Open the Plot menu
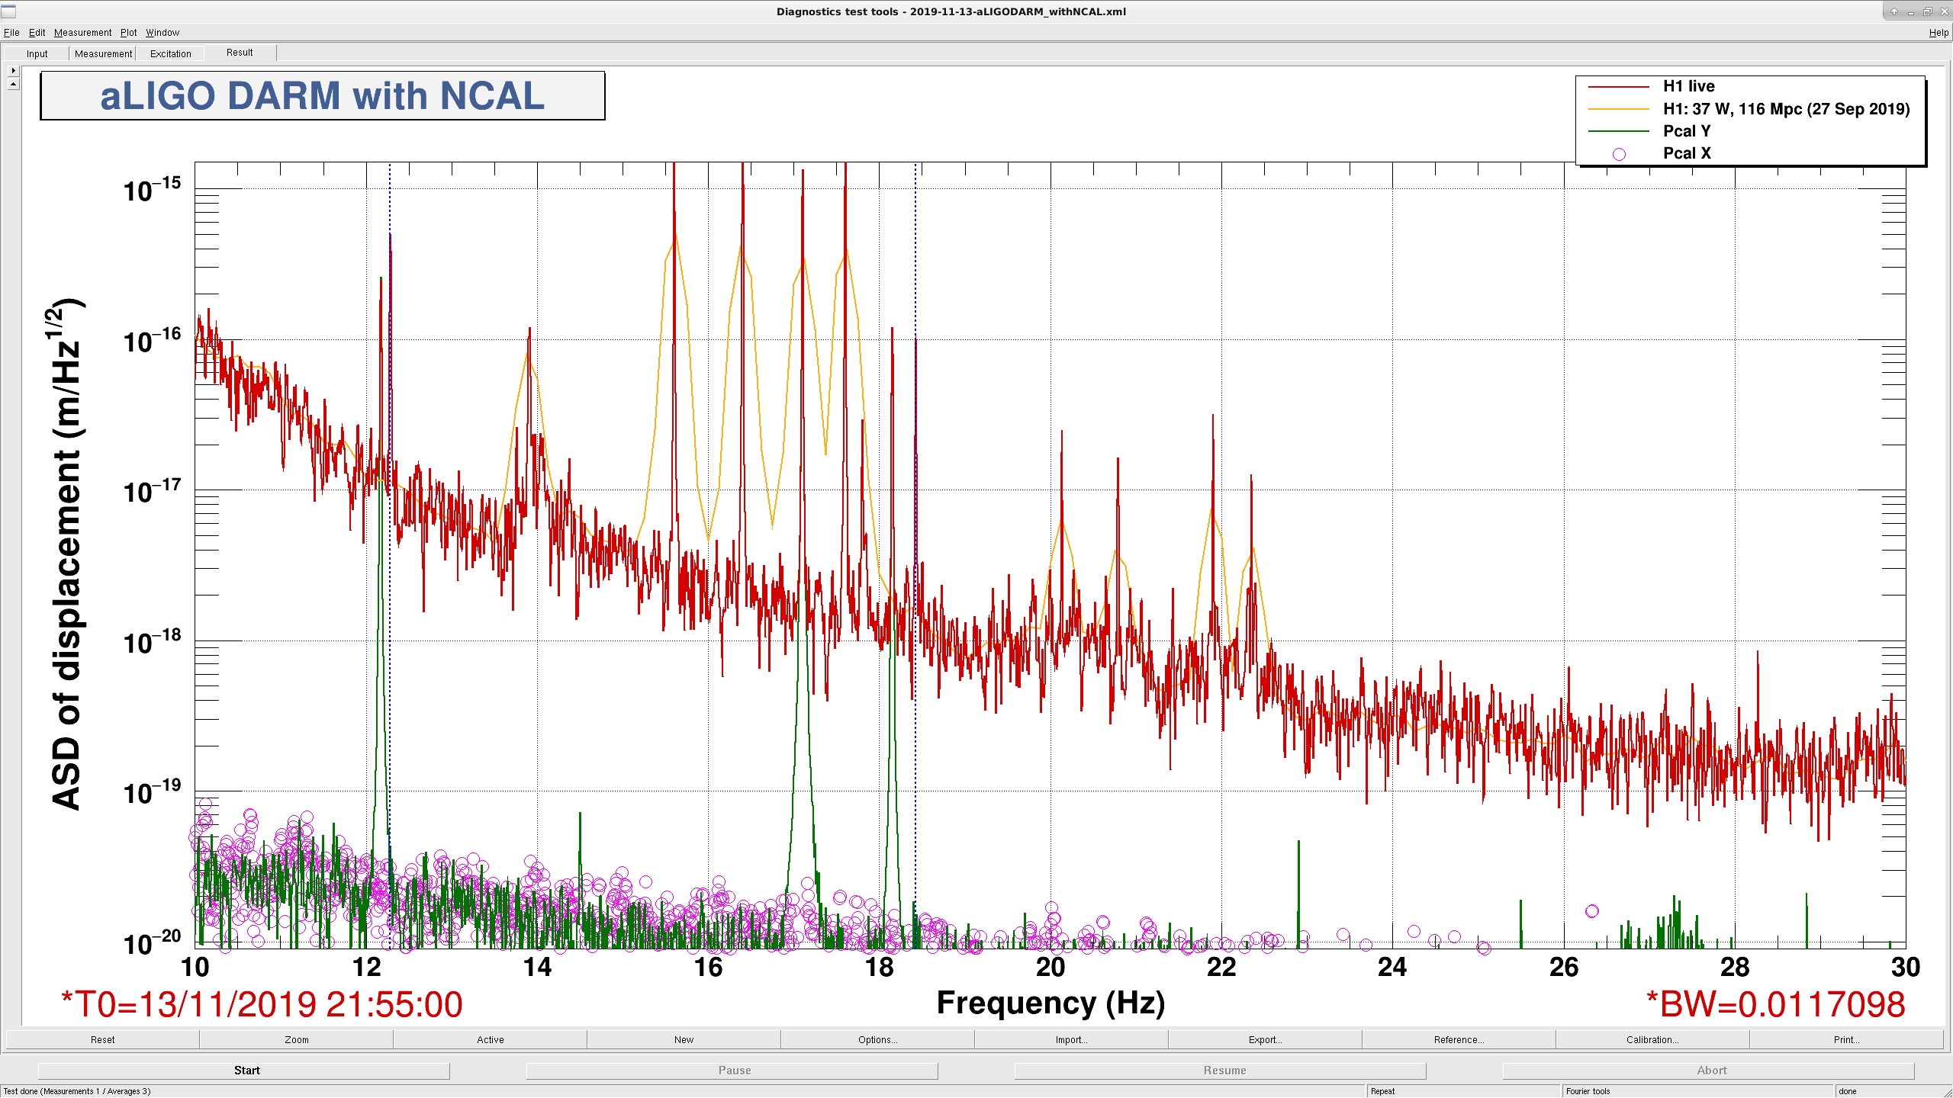 point(128,33)
